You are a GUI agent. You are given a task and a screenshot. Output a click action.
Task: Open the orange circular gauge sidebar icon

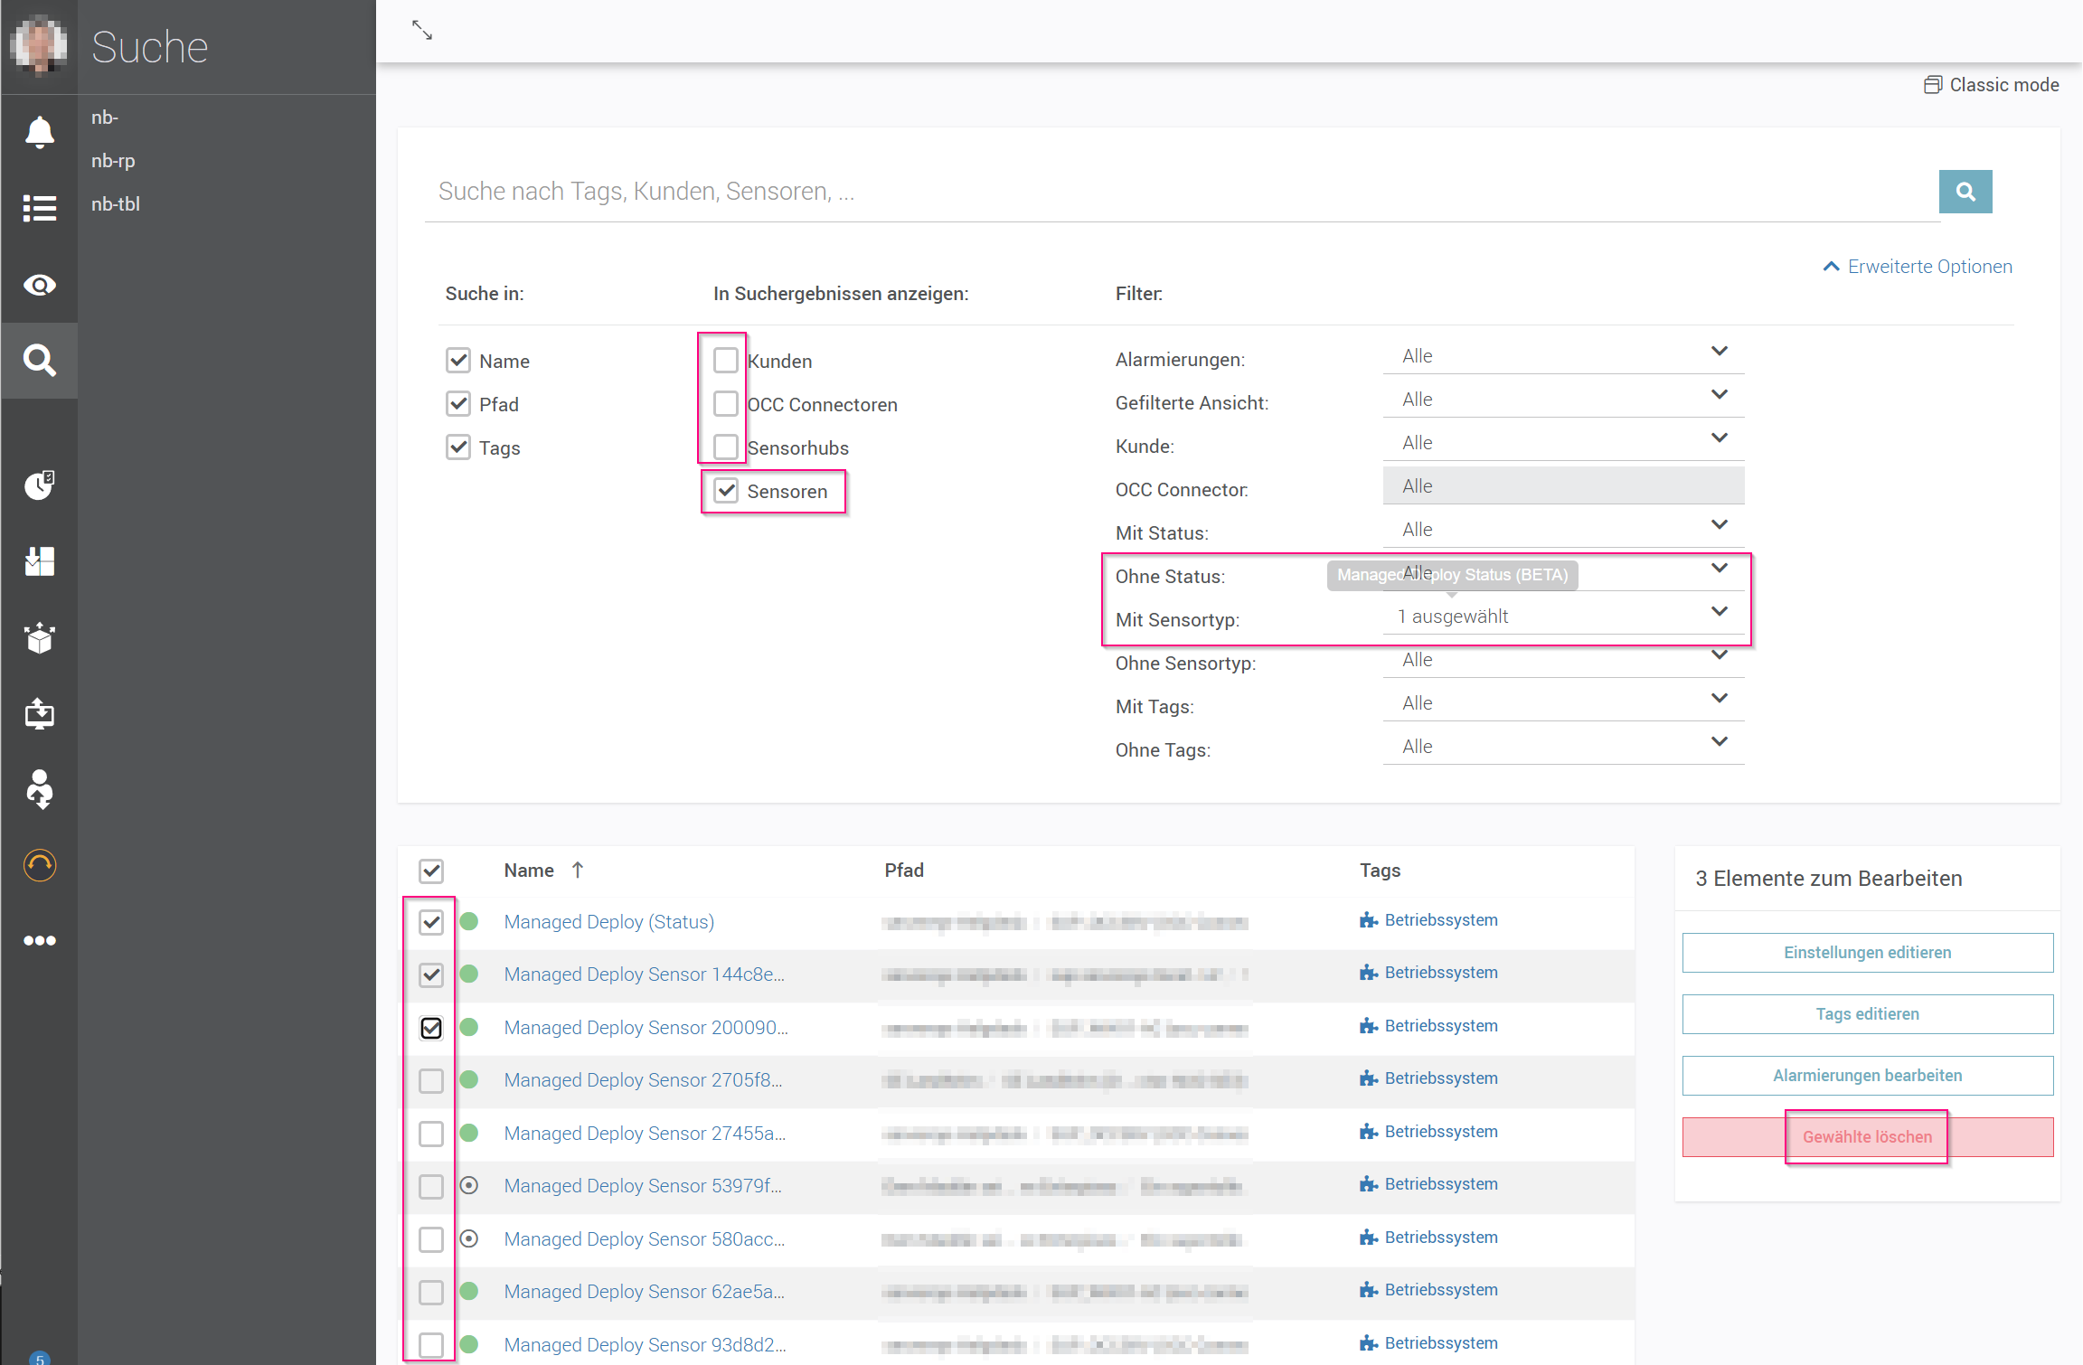(x=39, y=865)
